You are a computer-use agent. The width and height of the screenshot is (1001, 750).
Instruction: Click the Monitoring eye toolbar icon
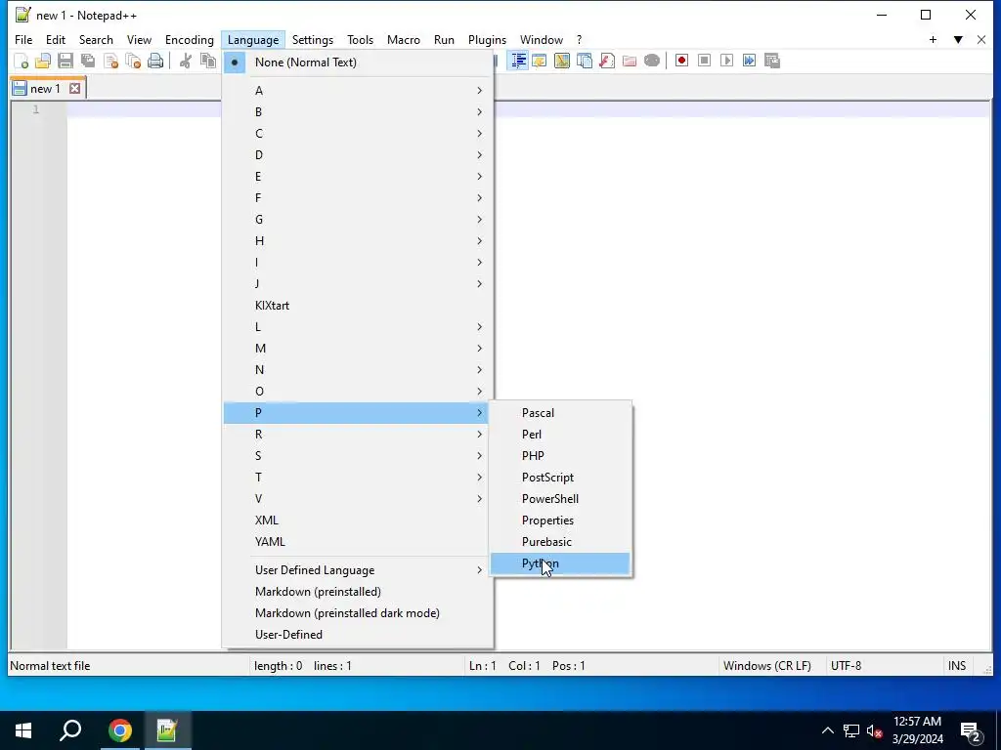[x=652, y=61]
